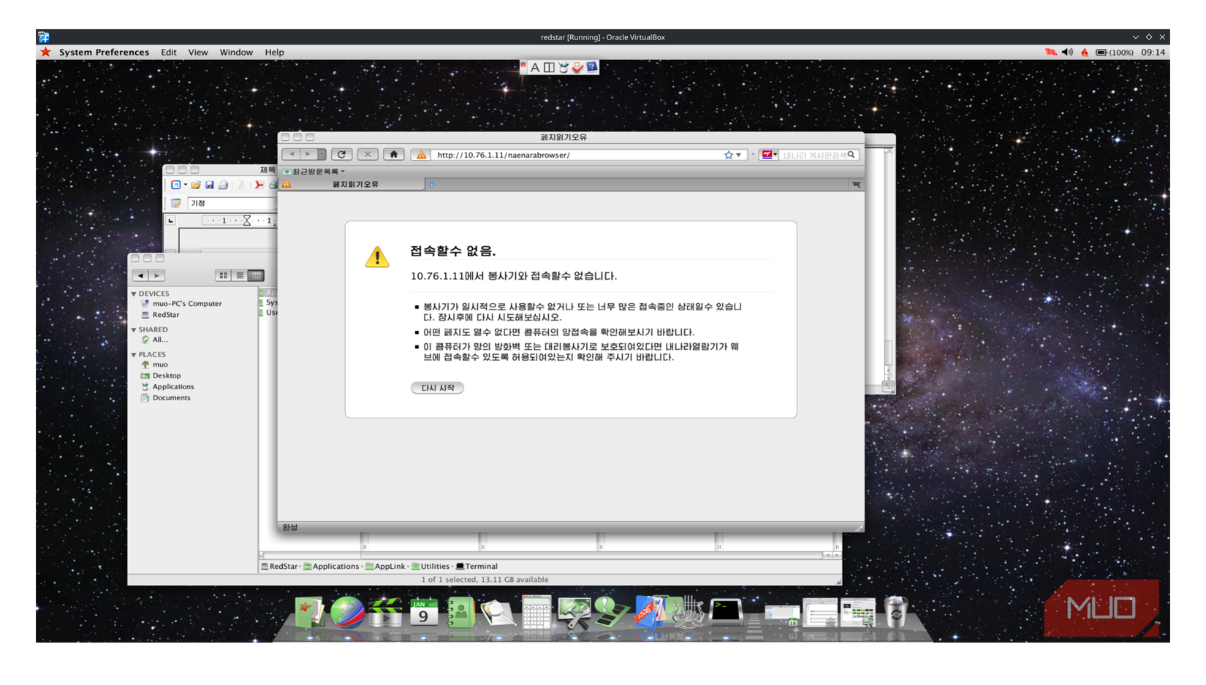This screenshot has height=685, width=1206.
Task: Click the Home icon in the browser toolbar
Action: point(393,154)
